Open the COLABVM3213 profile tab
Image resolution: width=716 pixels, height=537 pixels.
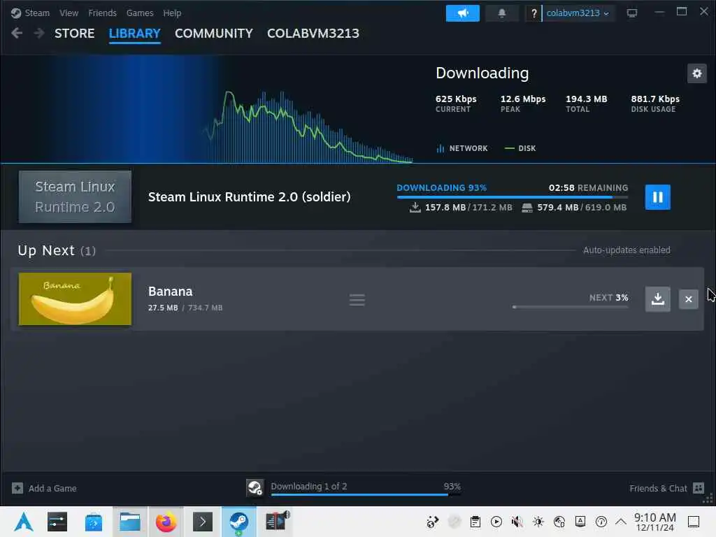click(x=313, y=34)
